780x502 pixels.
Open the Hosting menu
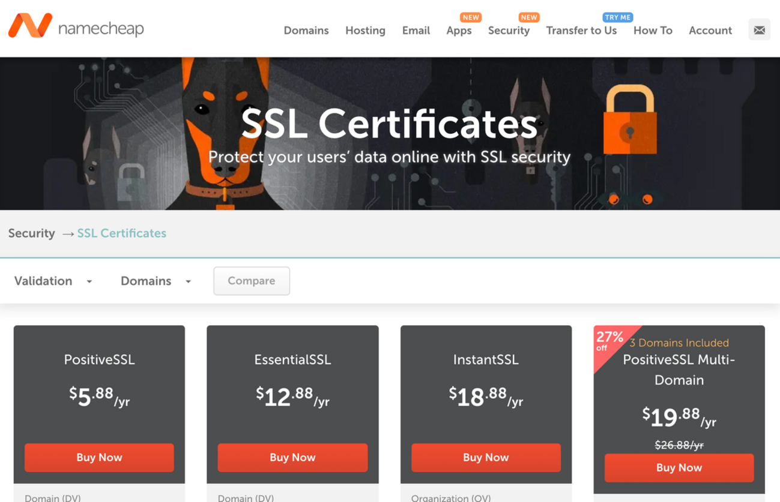pyautogui.click(x=365, y=31)
